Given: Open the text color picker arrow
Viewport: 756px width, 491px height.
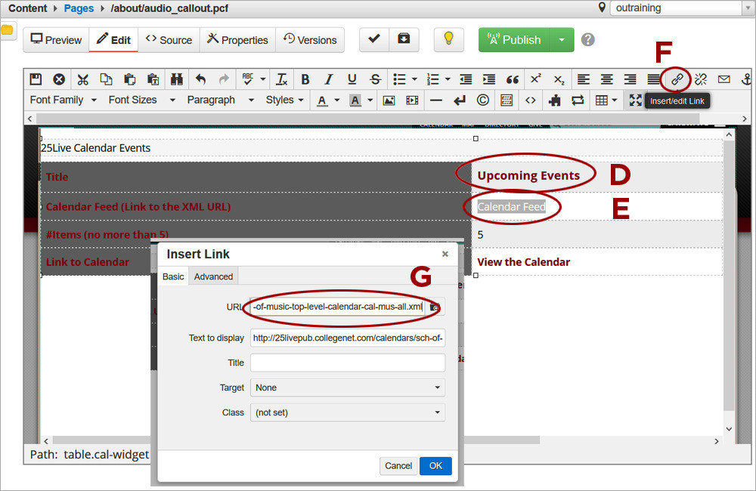Looking at the screenshot, I should [337, 100].
